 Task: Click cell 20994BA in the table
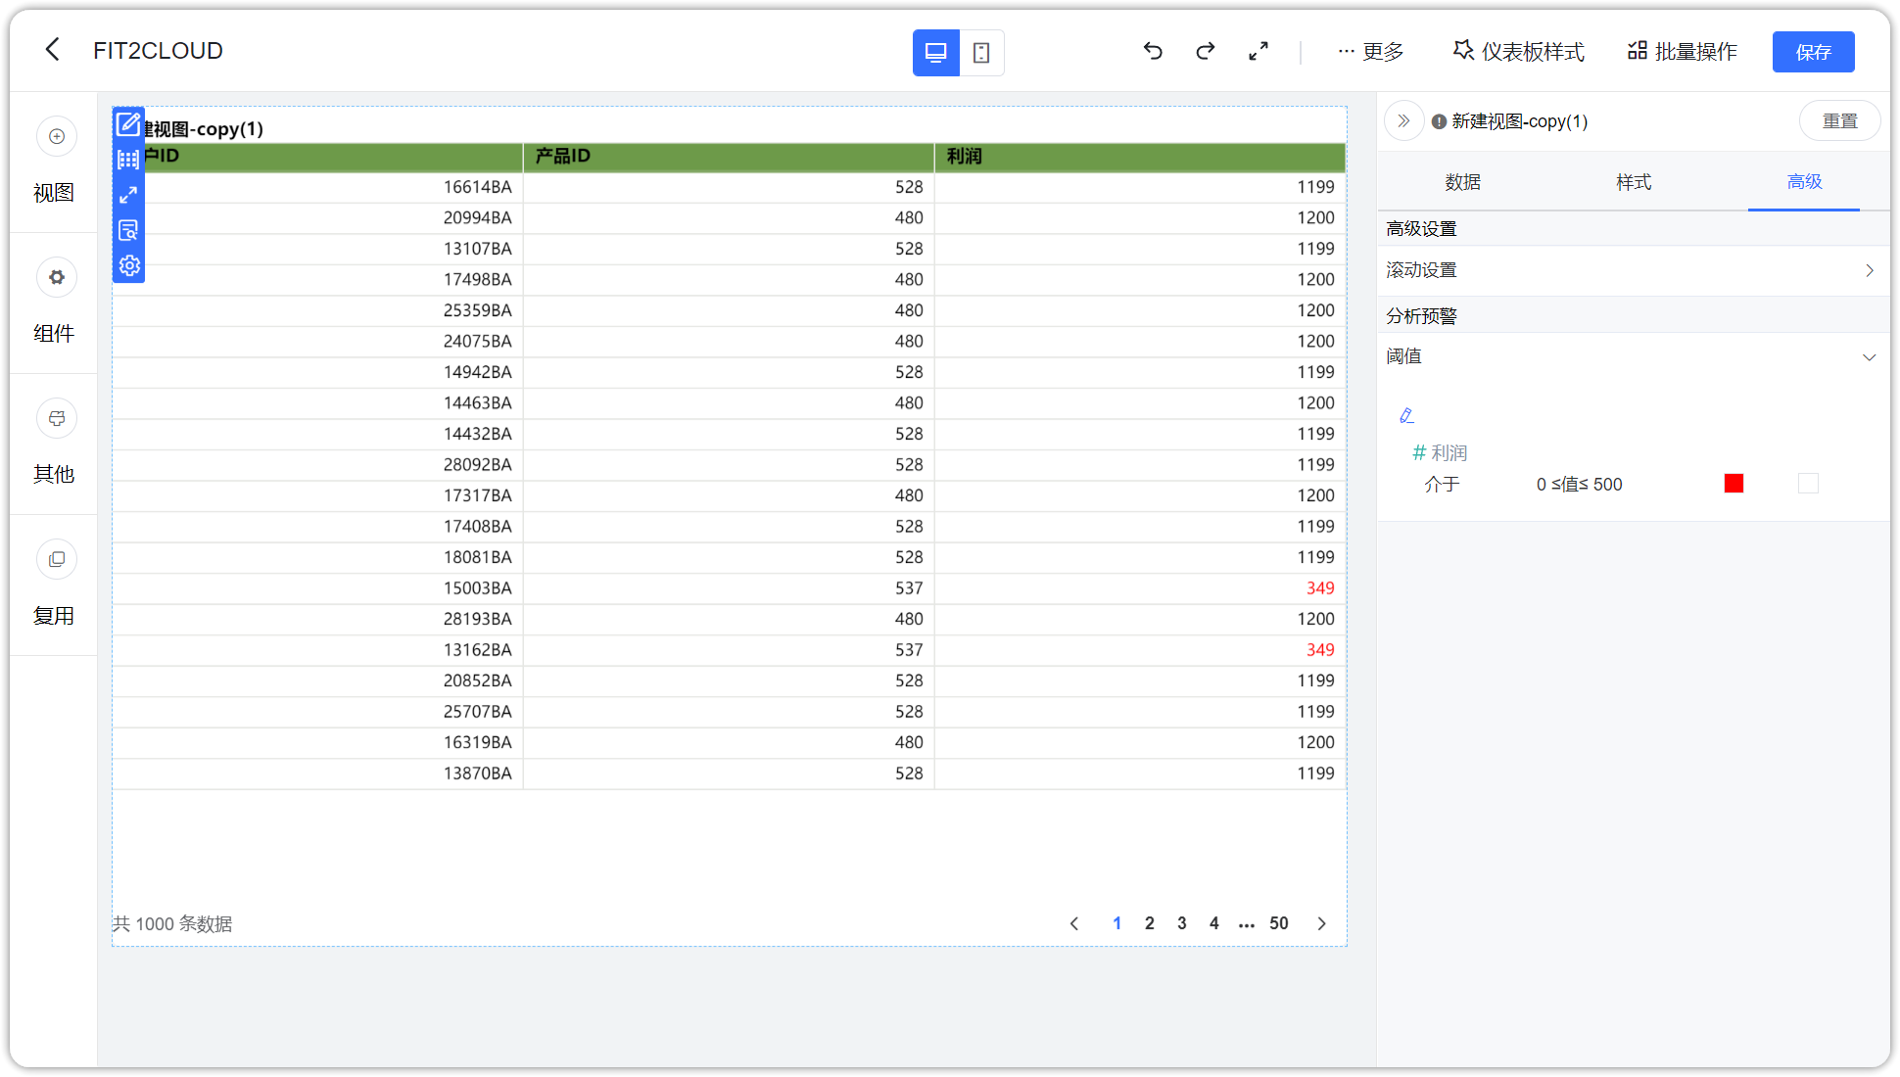pyautogui.click(x=477, y=218)
